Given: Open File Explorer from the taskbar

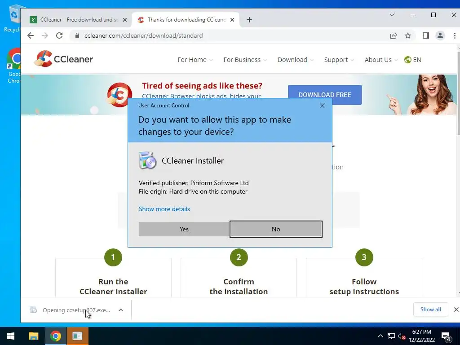Looking at the screenshot, I should (x=33, y=336).
